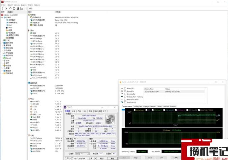Viewport: 228px width, 160px height.
Task: Click the Clear button in stability test
Action: (x=150, y=158)
